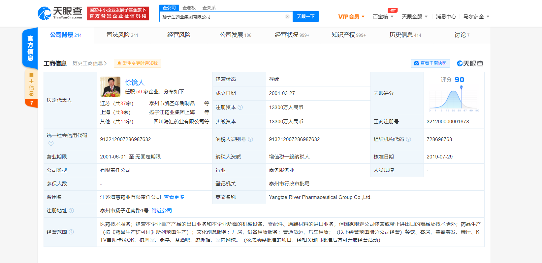
Task: Select 官方信息 side tab
Action: 30,48
